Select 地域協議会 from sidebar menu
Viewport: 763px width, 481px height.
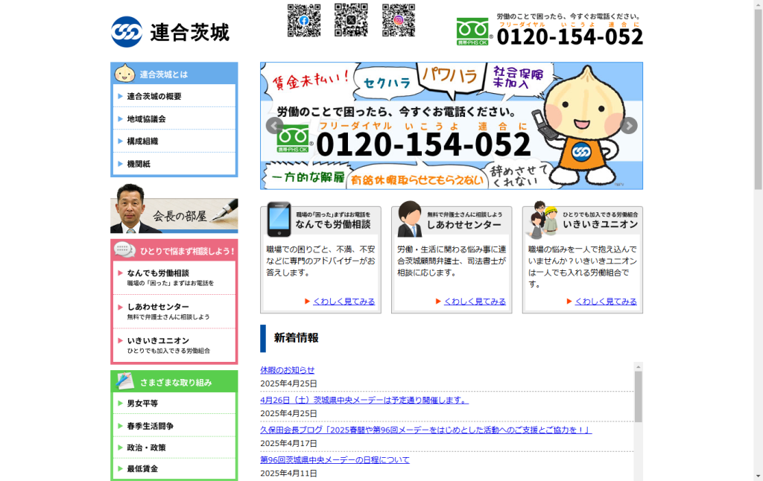pos(146,119)
